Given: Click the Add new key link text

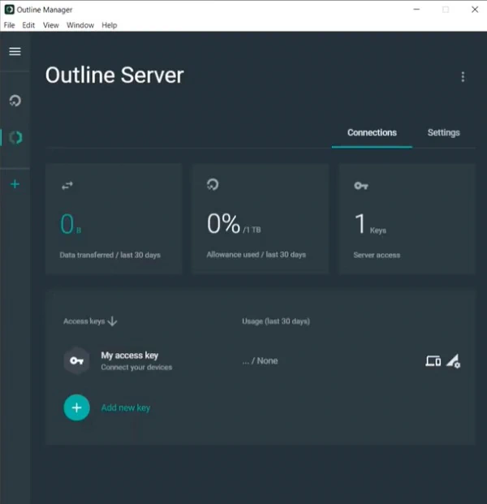Looking at the screenshot, I should tap(126, 407).
